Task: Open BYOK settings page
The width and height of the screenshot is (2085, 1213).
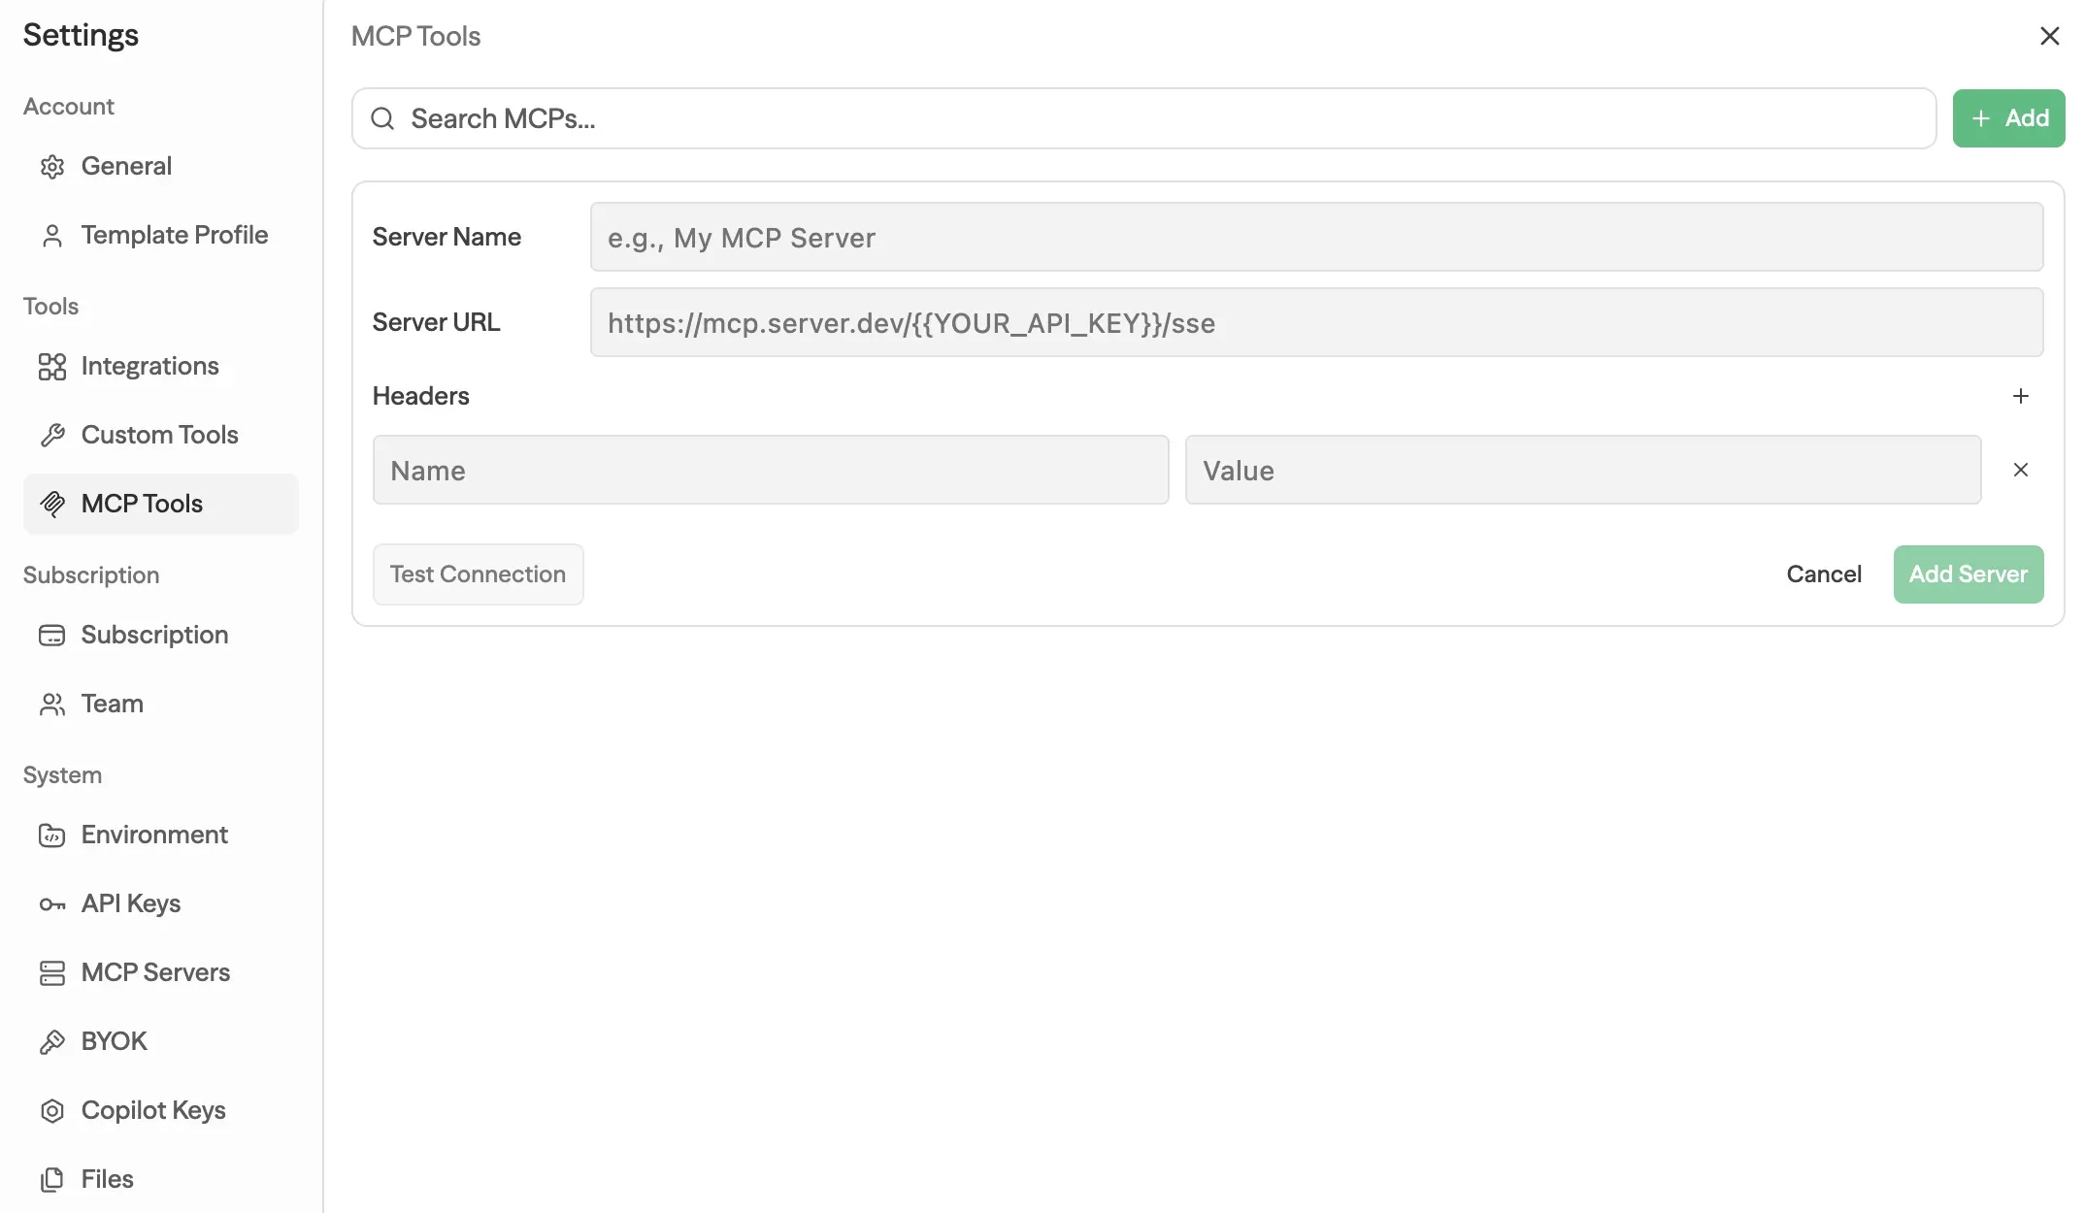Action: tap(114, 1041)
